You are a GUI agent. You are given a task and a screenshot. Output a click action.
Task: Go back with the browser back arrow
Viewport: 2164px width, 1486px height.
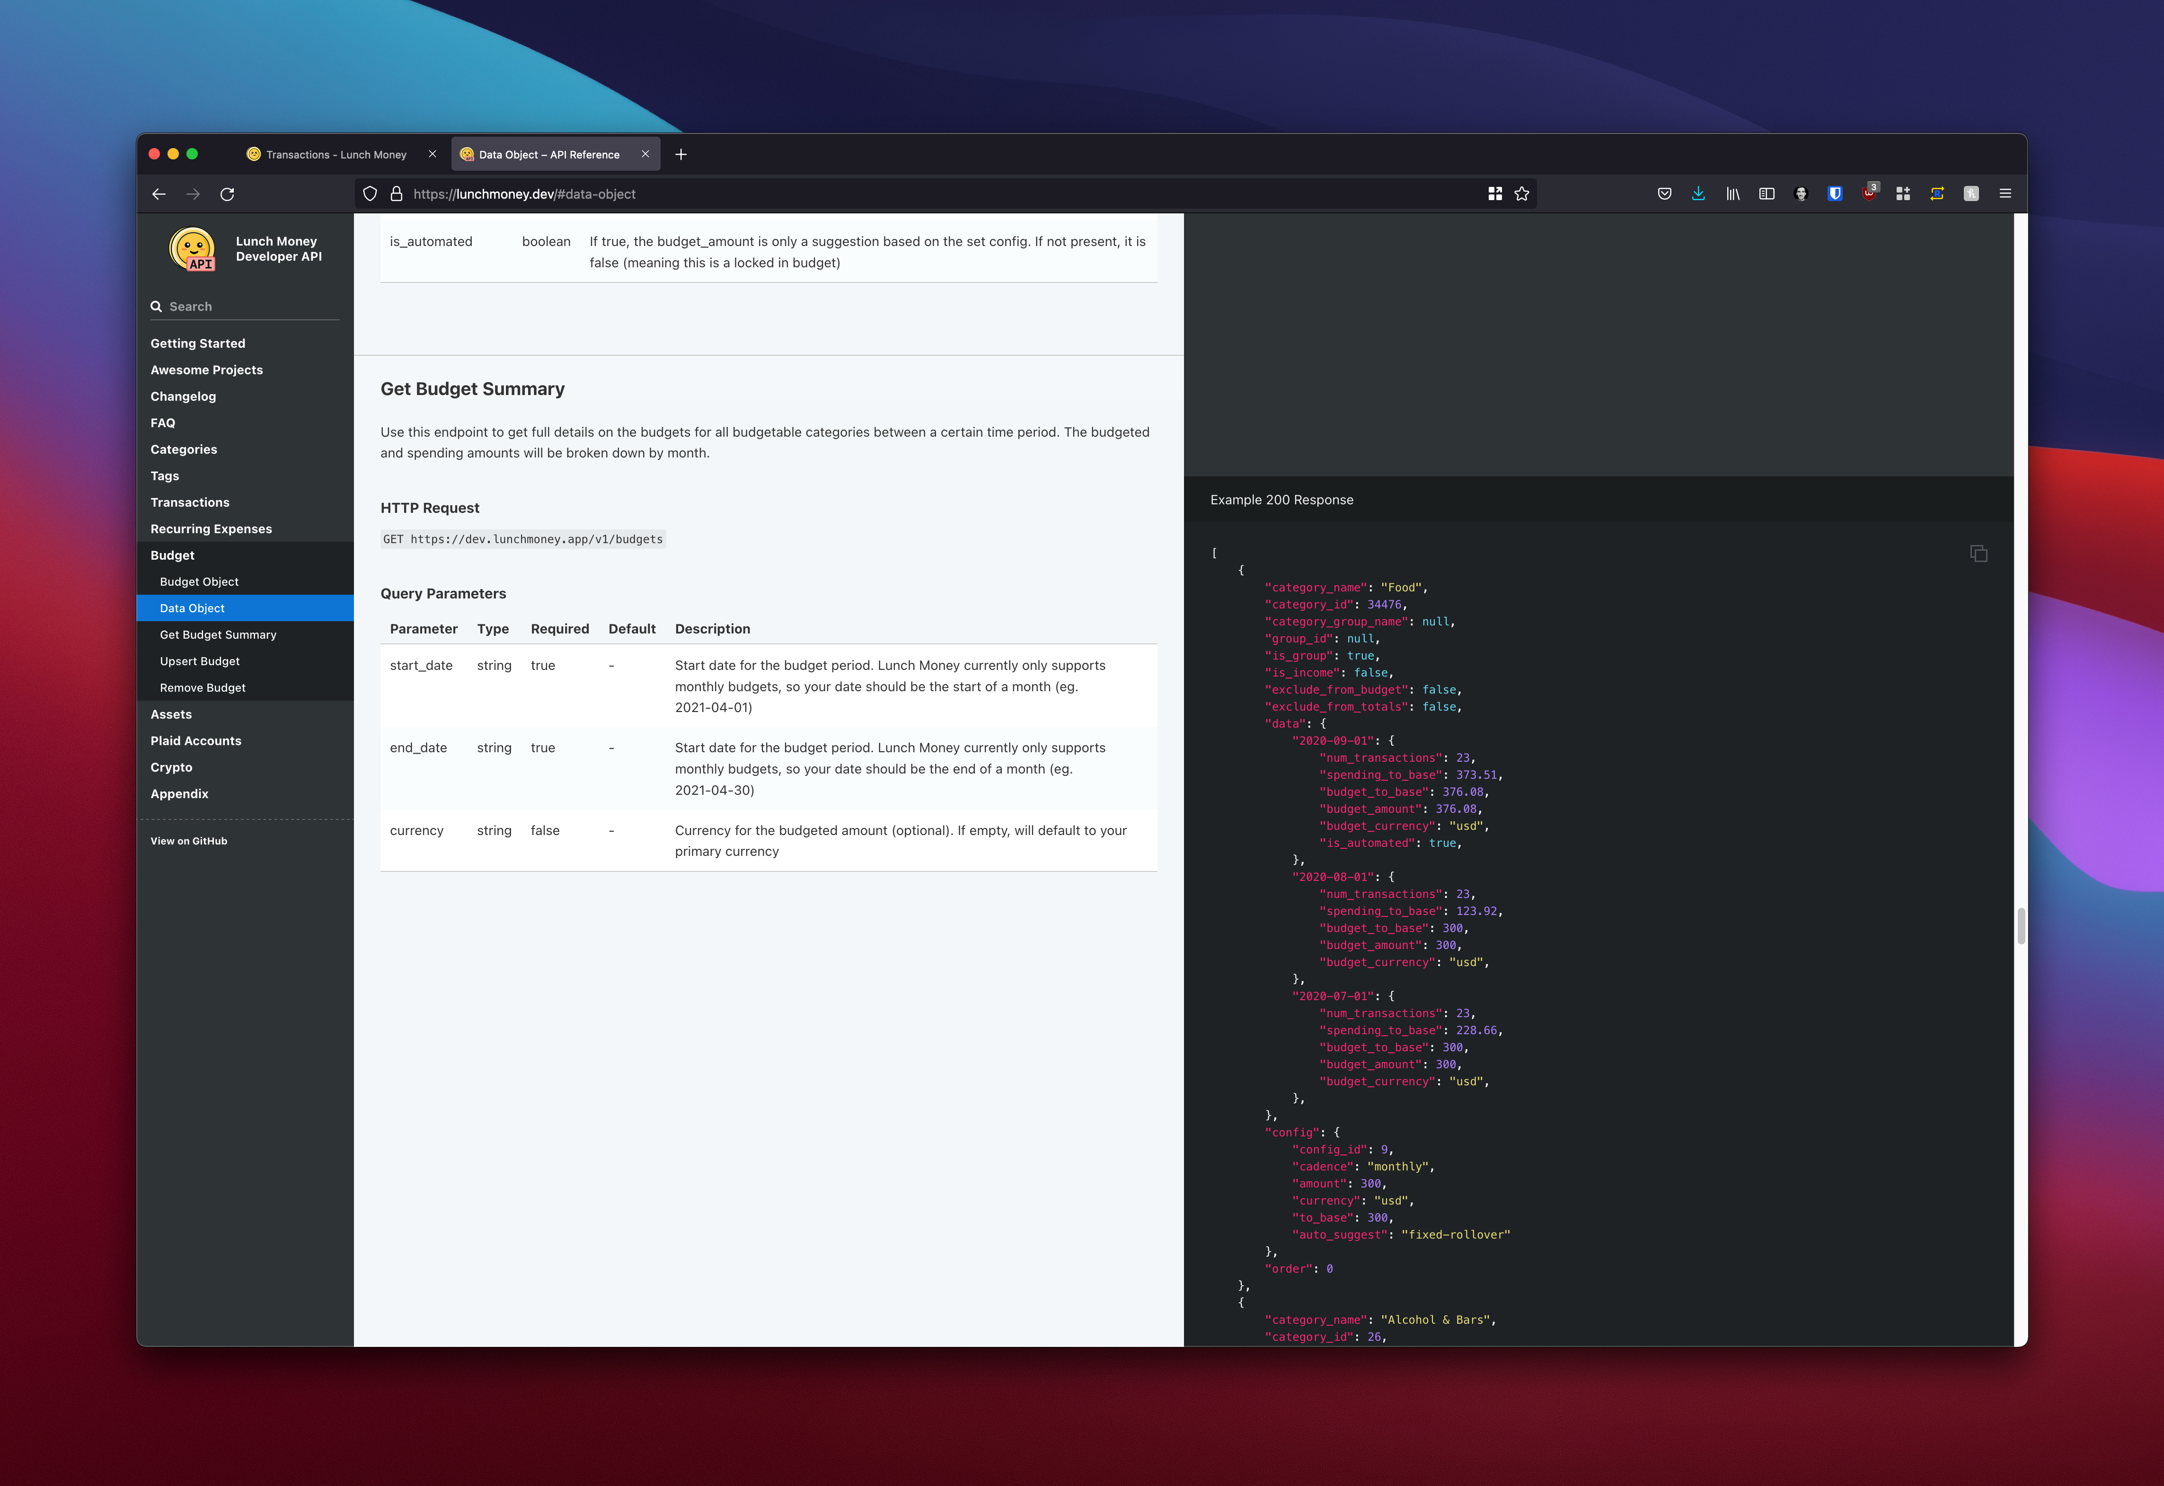point(159,194)
